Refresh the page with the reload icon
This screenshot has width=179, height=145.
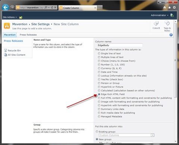52,7
